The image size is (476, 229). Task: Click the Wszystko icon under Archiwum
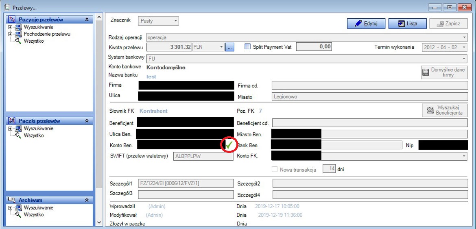tap(18, 215)
